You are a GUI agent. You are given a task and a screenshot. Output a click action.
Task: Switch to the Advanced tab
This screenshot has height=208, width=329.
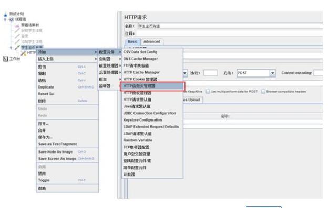coord(152,41)
